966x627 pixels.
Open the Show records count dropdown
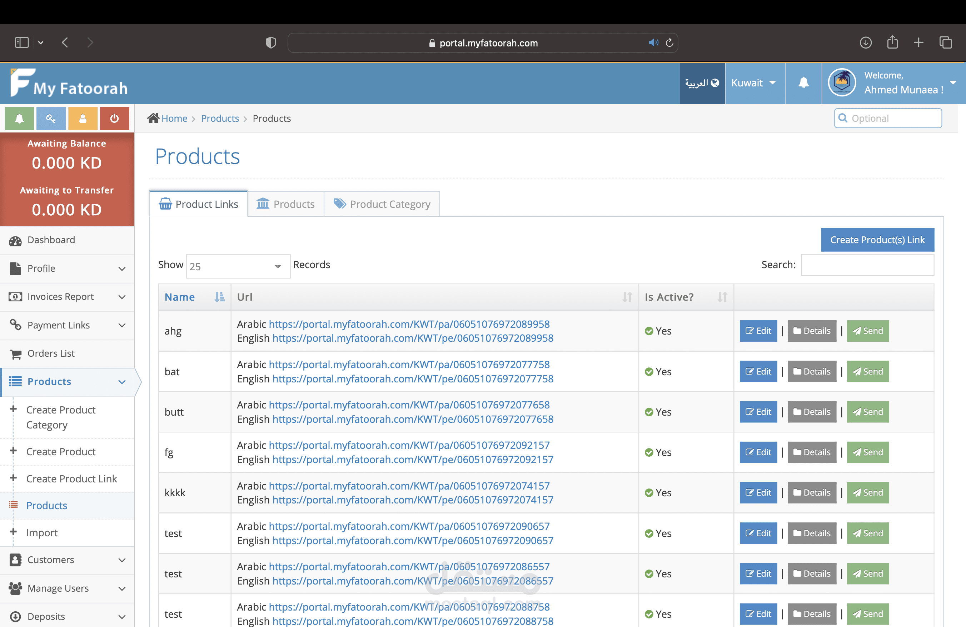pyautogui.click(x=238, y=266)
